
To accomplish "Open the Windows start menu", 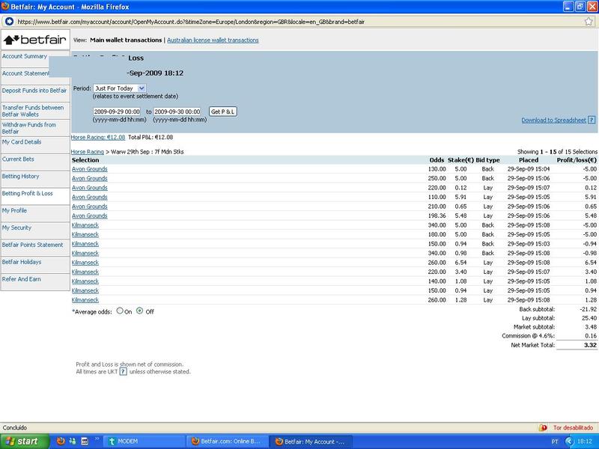I will click(x=25, y=442).
